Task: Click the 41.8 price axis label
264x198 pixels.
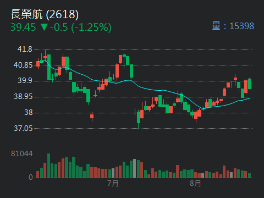Action: point(25,49)
